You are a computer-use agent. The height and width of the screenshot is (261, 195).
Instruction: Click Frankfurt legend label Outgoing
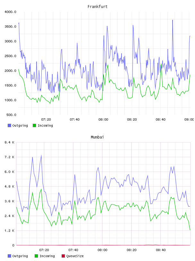(x=20, y=125)
